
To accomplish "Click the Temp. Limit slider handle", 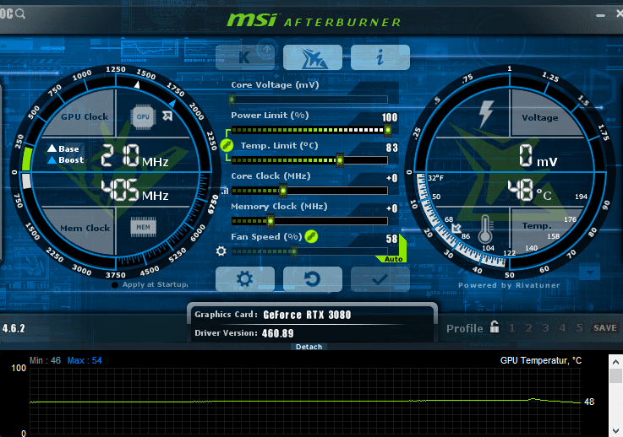I will pos(340,160).
